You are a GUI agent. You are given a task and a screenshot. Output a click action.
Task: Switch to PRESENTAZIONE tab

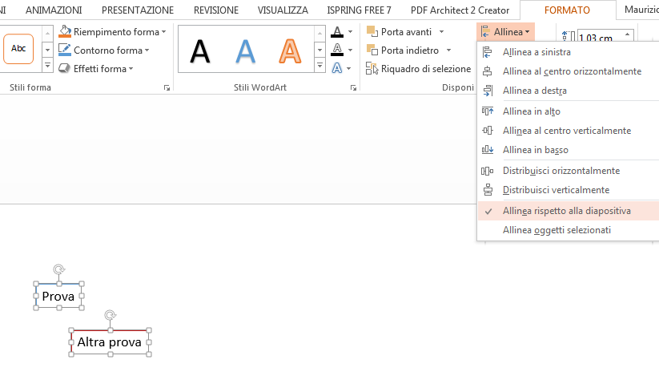point(138,10)
